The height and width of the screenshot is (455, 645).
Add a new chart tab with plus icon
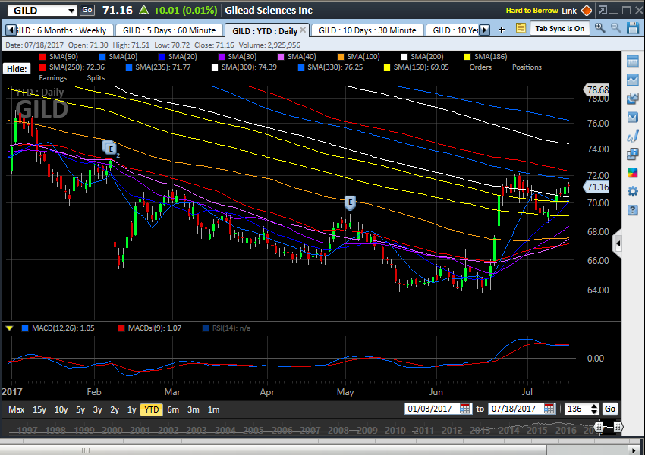502,29
